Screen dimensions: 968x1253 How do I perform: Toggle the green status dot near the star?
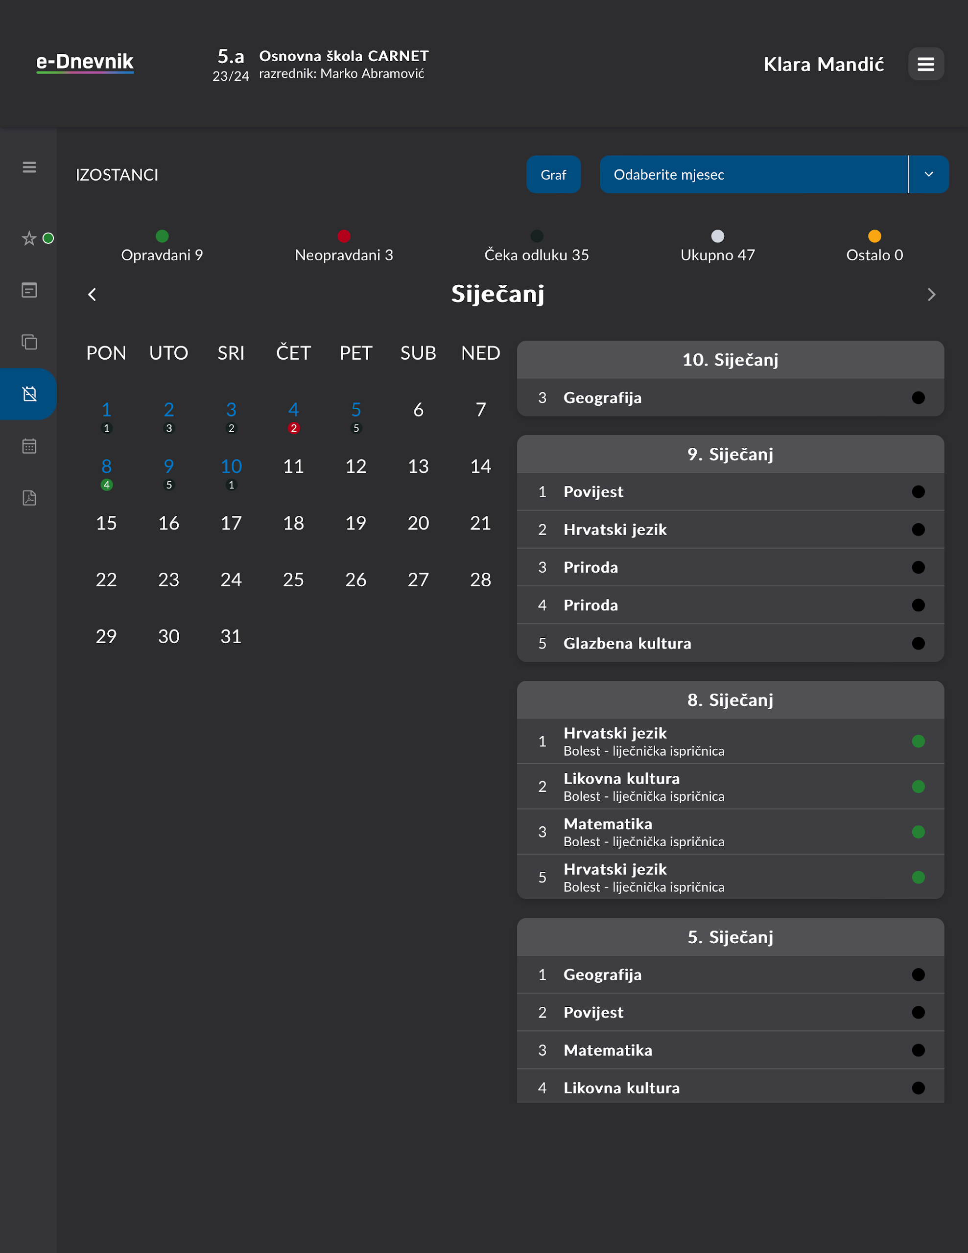coord(48,238)
